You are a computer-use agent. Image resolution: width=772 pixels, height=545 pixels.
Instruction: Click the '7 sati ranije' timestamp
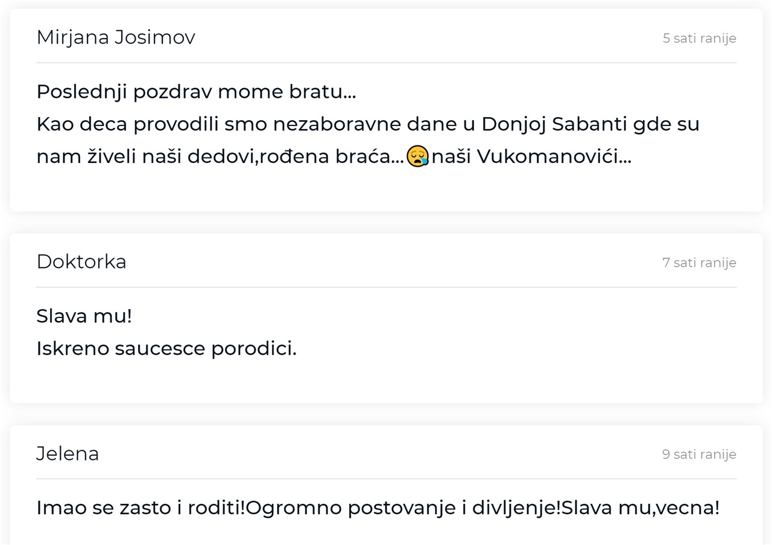(699, 263)
